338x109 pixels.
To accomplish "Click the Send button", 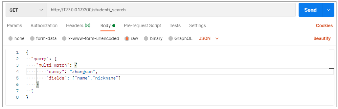I will coord(310,10).
